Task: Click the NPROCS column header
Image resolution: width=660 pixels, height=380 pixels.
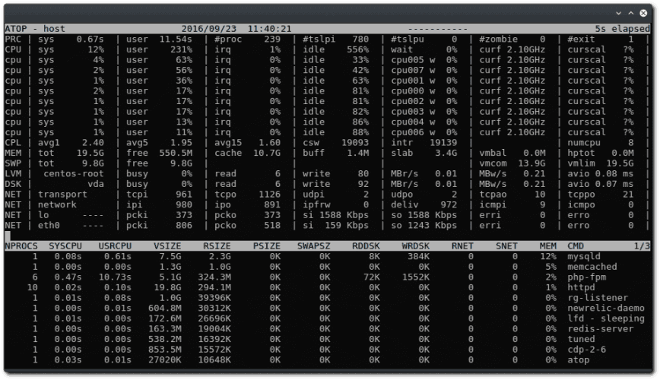Action: click(x=21, y=245)
